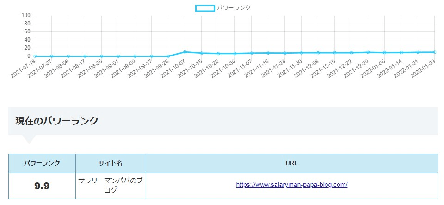
Task: Select the 2021-11-07 chart data point
Action: (x=252, y=53)
